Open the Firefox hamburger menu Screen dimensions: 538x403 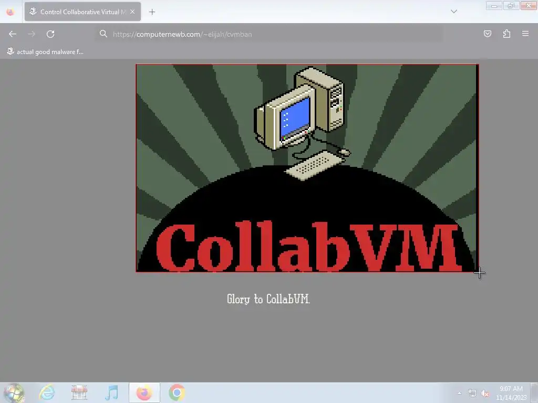pyautogui.click(x=525, y=34)
